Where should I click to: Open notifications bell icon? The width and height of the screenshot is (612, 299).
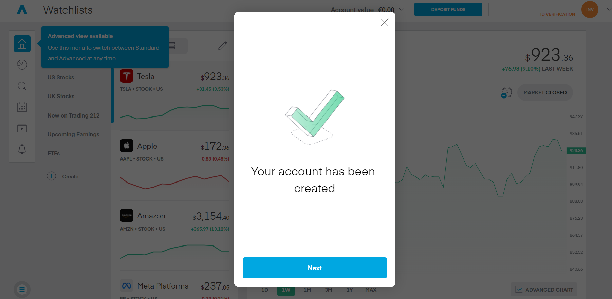click(x=22, y=149)
